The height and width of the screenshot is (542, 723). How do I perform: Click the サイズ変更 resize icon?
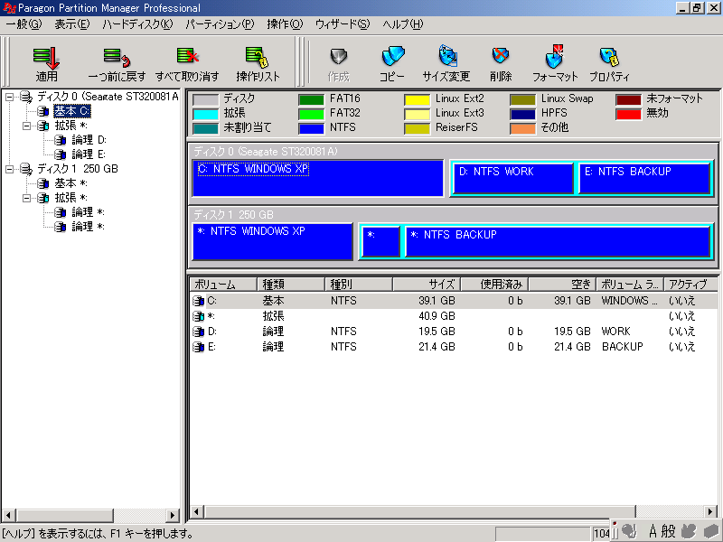click(446, 56)
